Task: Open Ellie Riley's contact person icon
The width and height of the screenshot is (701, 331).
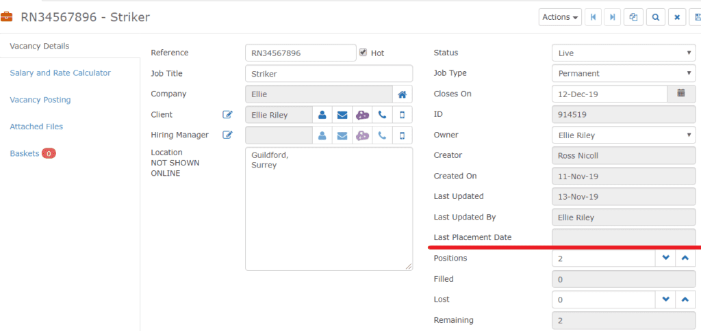Action: (x=322, y=115)
